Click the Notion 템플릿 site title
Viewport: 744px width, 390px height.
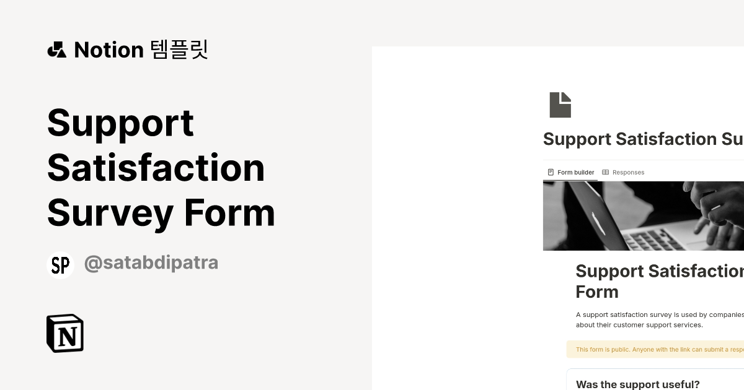(x=127, y=50)
